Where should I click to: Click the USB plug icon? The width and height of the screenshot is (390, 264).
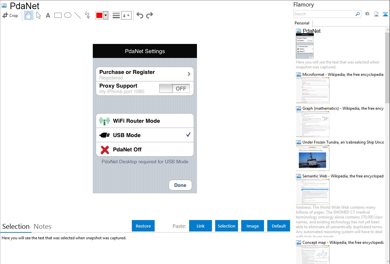click(x=104, y=135)
